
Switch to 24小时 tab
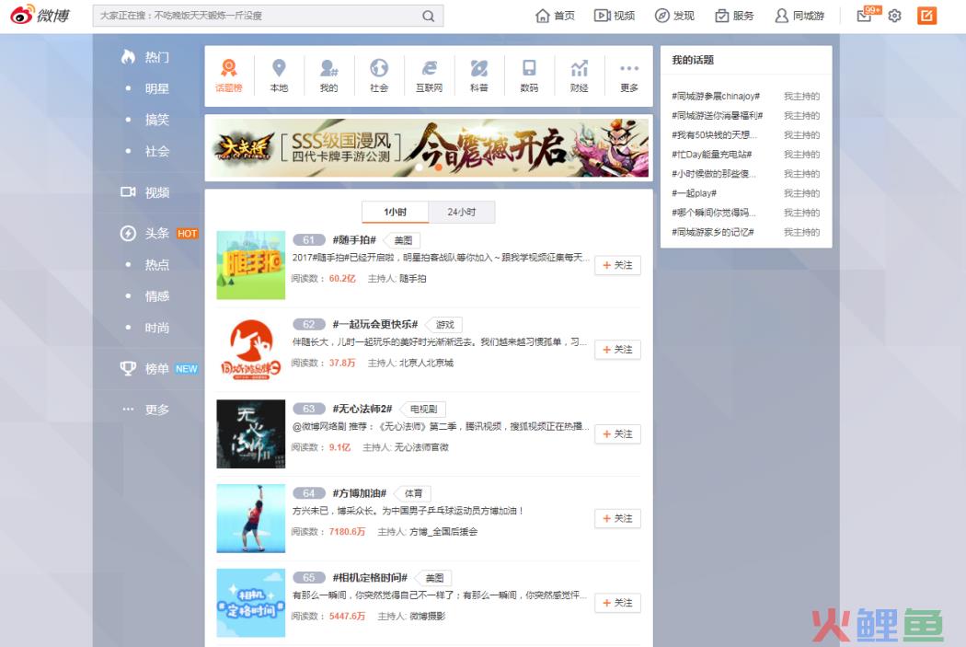tap(462, 212)
